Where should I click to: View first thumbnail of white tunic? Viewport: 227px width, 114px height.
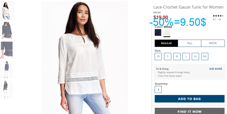coord(7,11)
